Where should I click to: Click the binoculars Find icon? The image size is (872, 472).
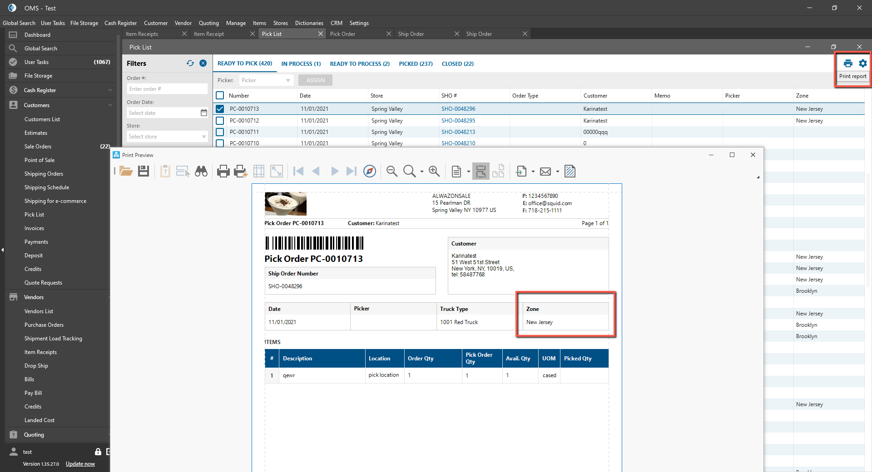point(201,171)
